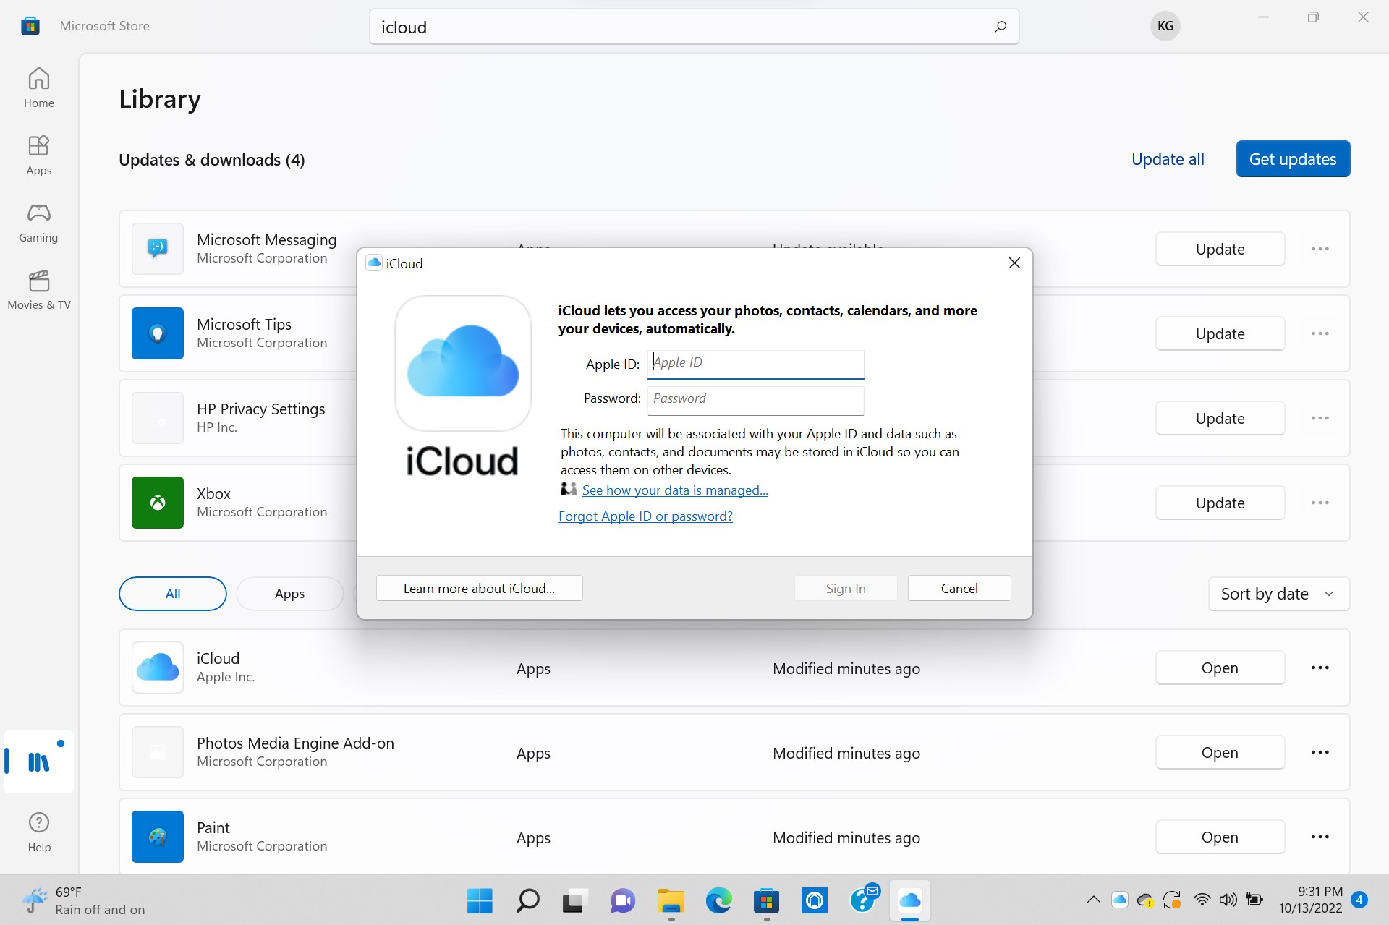
Task: Open Movies & TV in the sidebar
Action: tap(38, 289)
